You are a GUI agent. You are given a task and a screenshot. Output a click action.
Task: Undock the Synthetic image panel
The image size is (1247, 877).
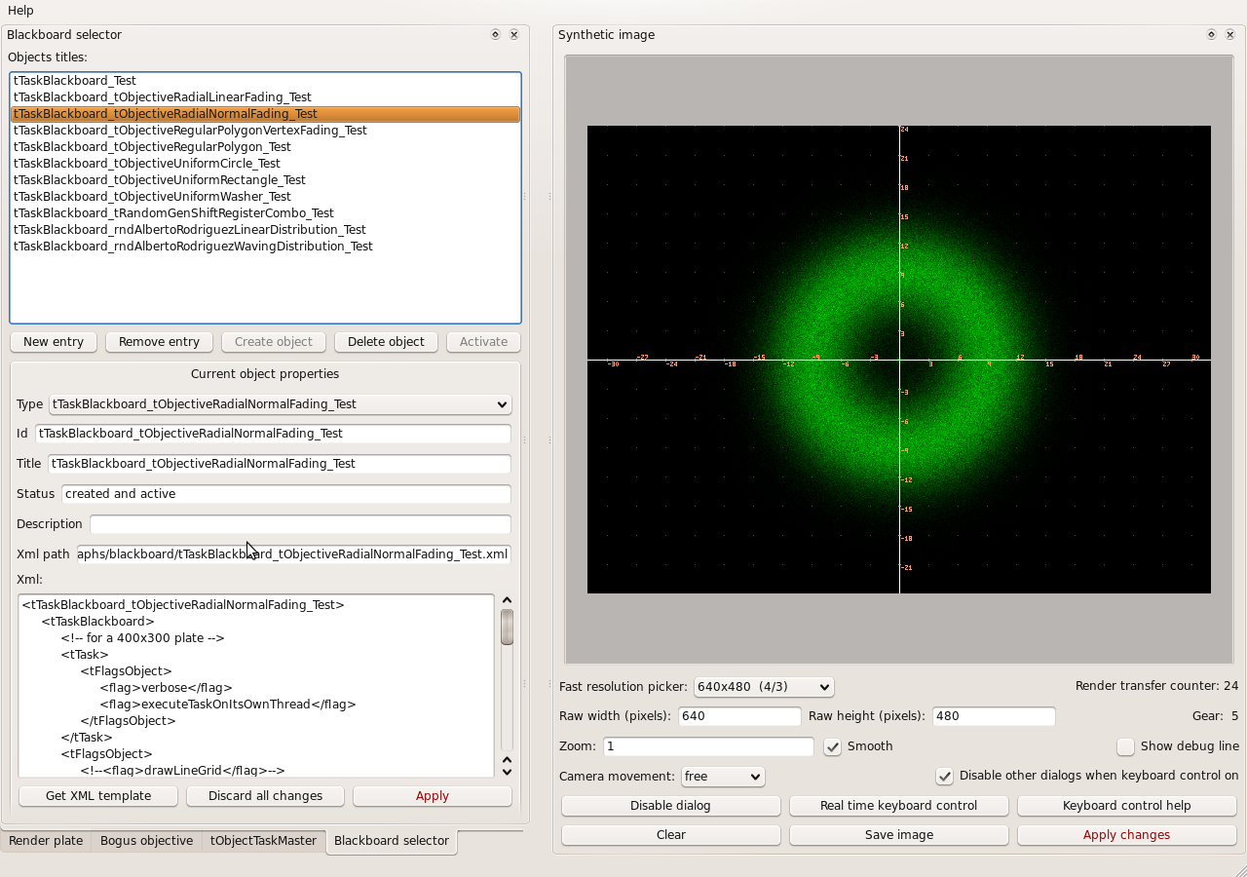click(x=1211, y=35)
